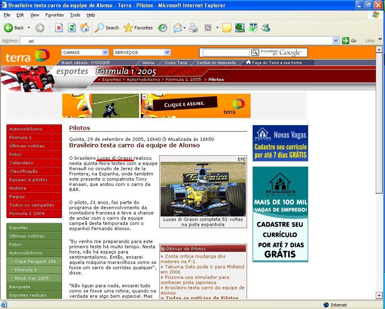Click the Clique e Assine banner ad
Screen dimensions: 385x309
[x=196, y=106]
